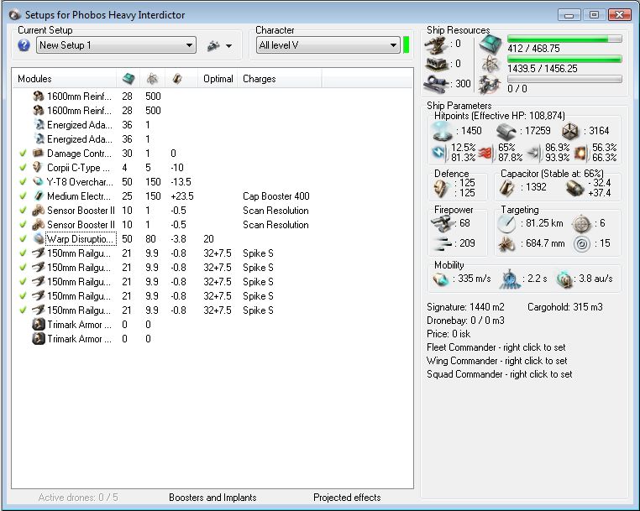Click Squad Commander - right click to set
Screen dimensions: 640x511
[499, 374]
